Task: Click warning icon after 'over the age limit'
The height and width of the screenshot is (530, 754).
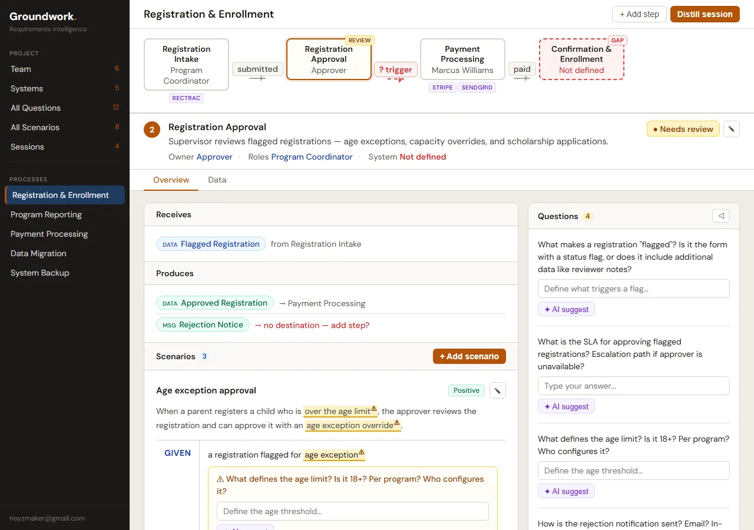Action: click(374, 409)
